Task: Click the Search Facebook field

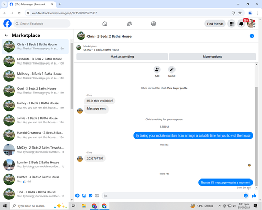Action: (x=42, y=24)
